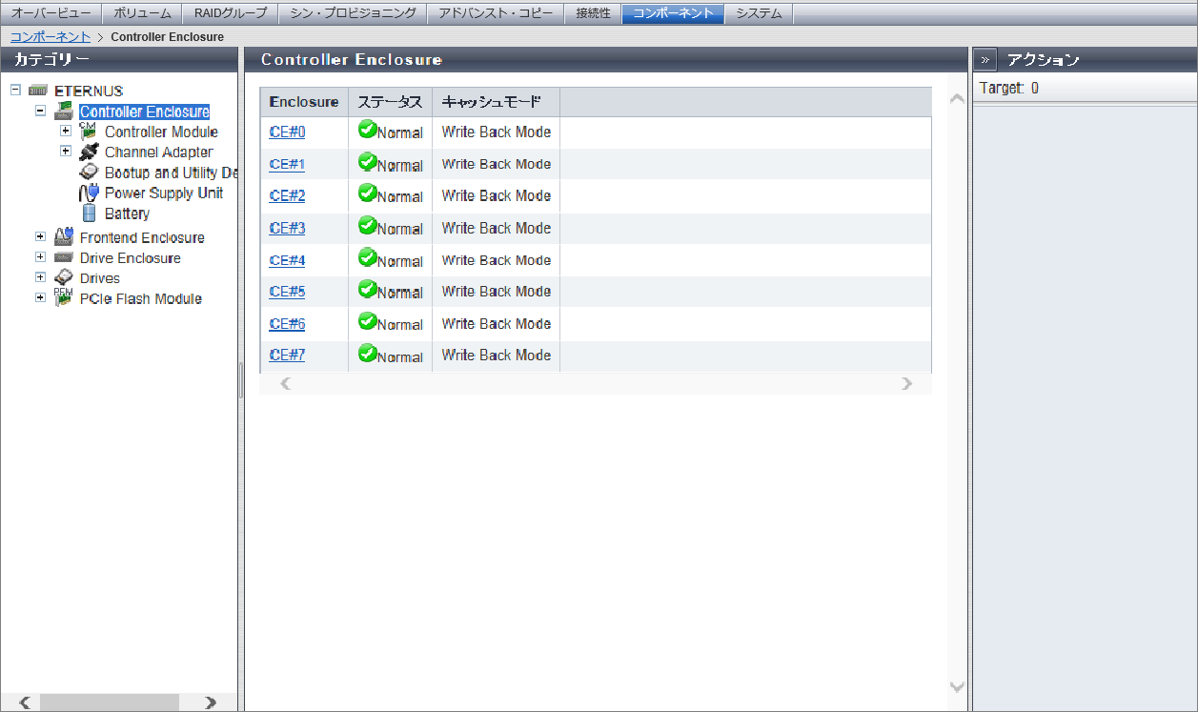Screen dimensions: 1198x712
Task: Expand the Controller Module tree node
Action: coord(66,131)
